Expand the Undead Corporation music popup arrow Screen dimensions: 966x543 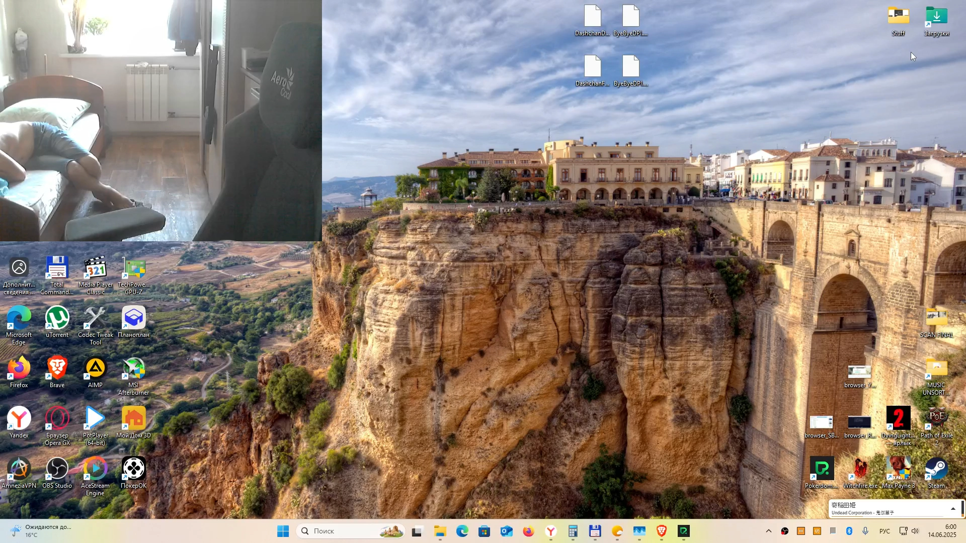point(953,509)
